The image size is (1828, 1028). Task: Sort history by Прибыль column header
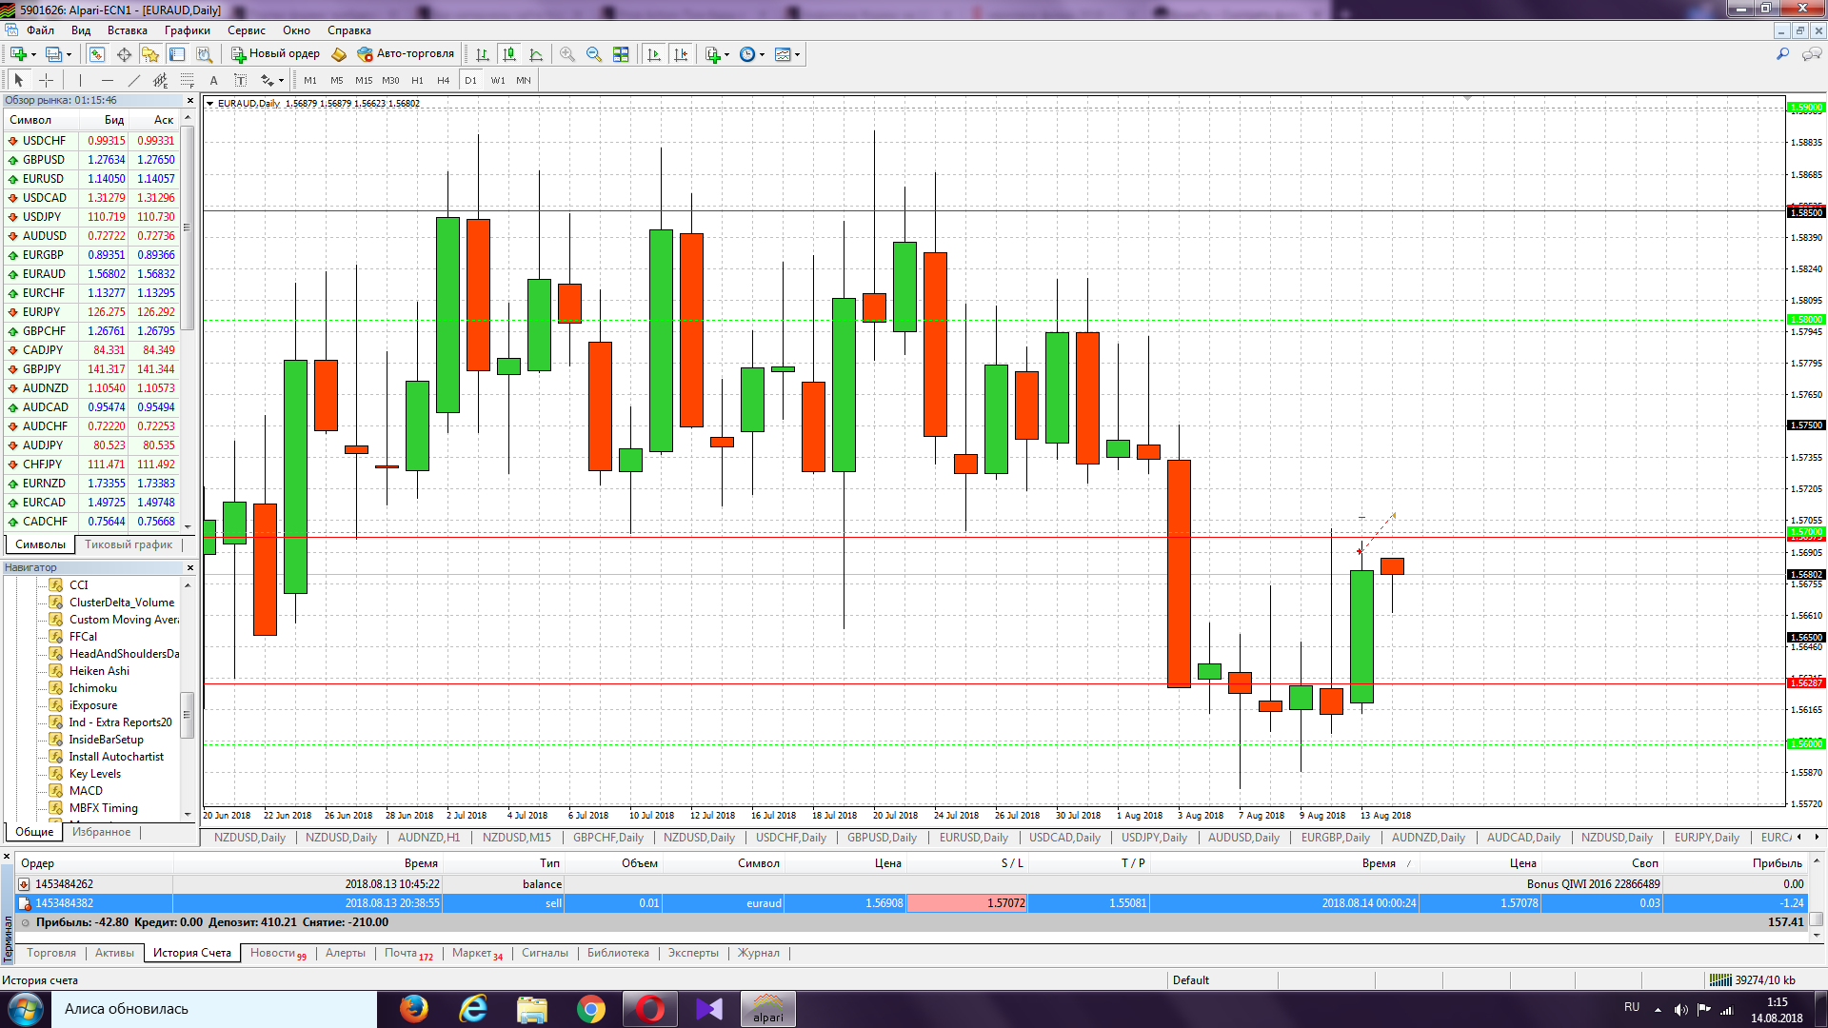(x=1778, y=863)
